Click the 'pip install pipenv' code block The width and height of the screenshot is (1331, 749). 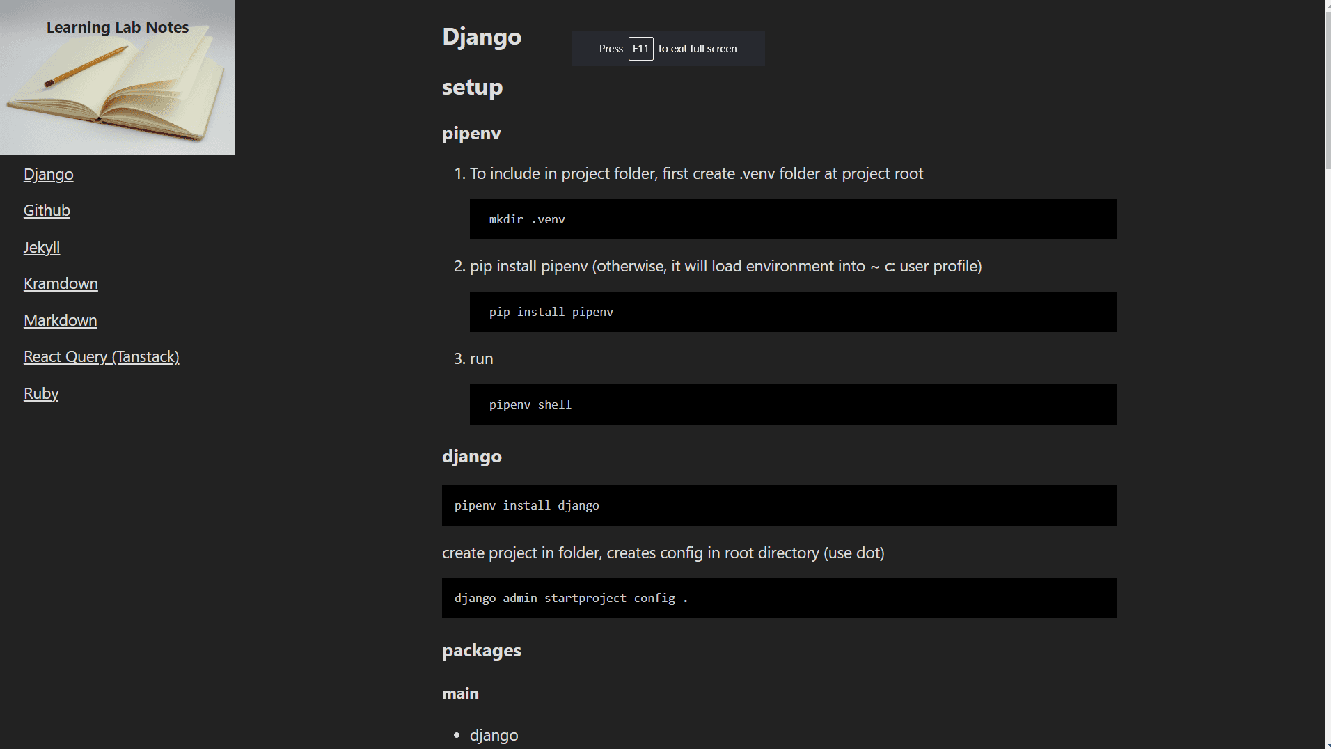tap(793, 312)
